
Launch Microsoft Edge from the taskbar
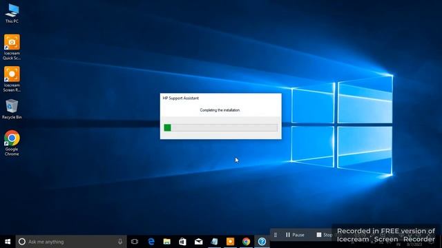pos(151,242)
